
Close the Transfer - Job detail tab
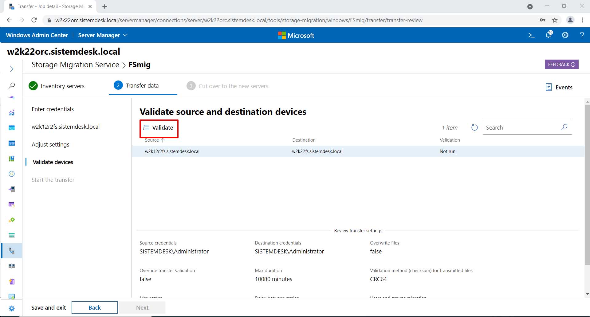(90, 6)
